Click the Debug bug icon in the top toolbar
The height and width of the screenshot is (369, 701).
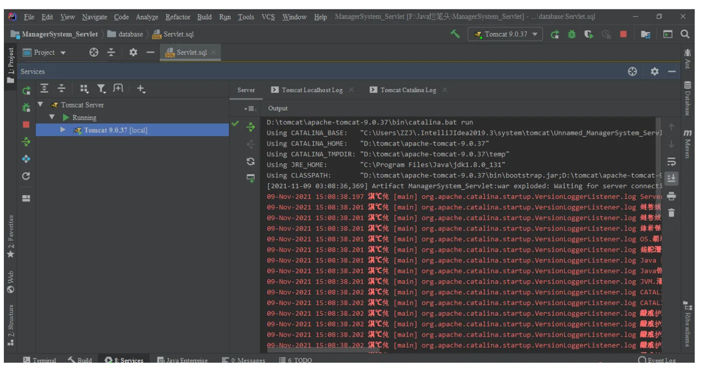pyautogui.click(x=572, y=34)
